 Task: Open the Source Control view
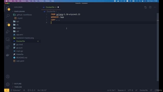coord(8,24)
